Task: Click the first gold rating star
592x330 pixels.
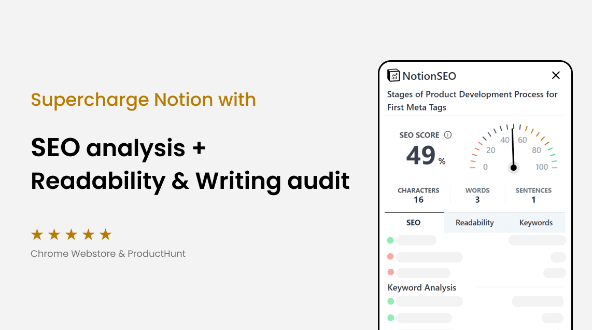Action: [37, 235]
